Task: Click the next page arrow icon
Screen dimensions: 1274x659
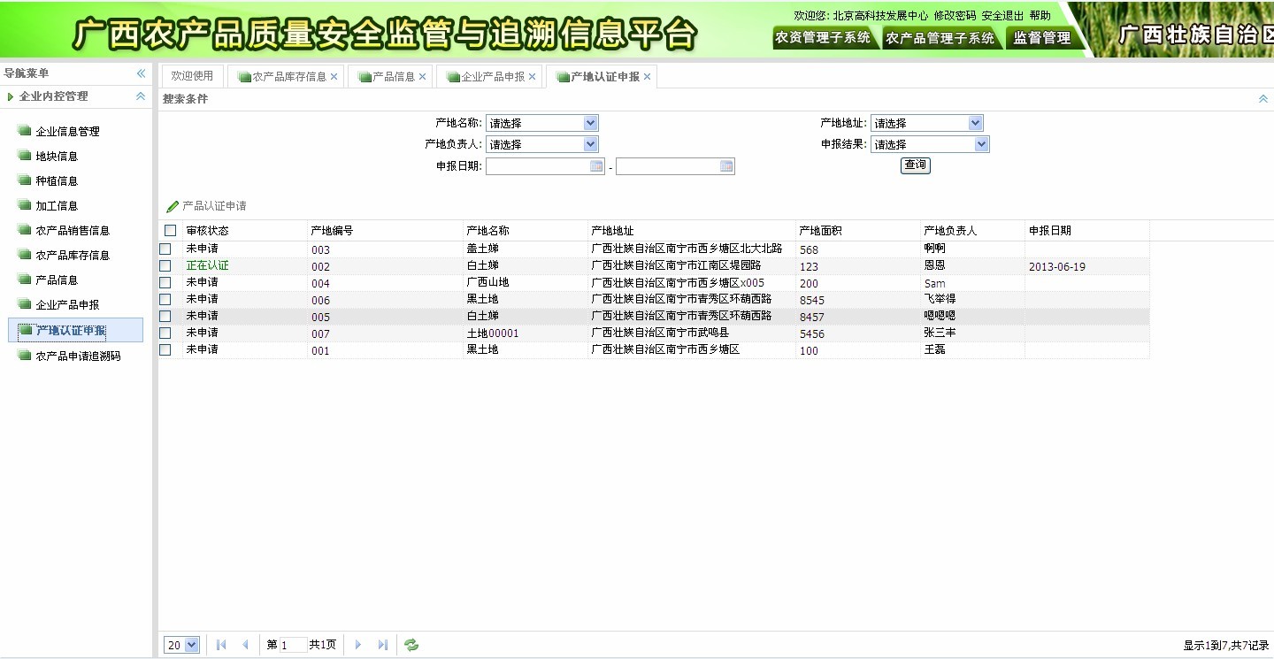Action: coord(357,645)
